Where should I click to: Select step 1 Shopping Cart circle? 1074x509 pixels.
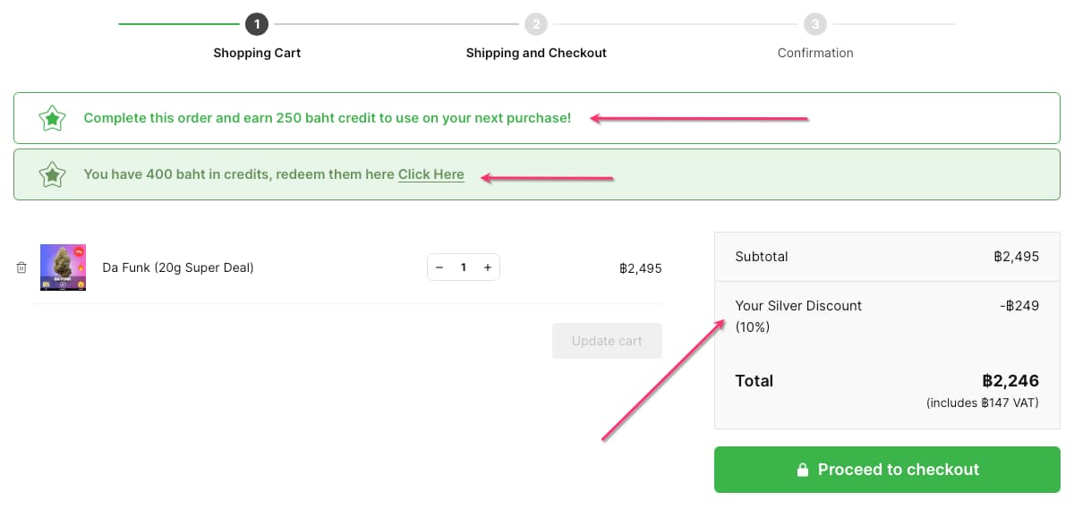(257, 24)
